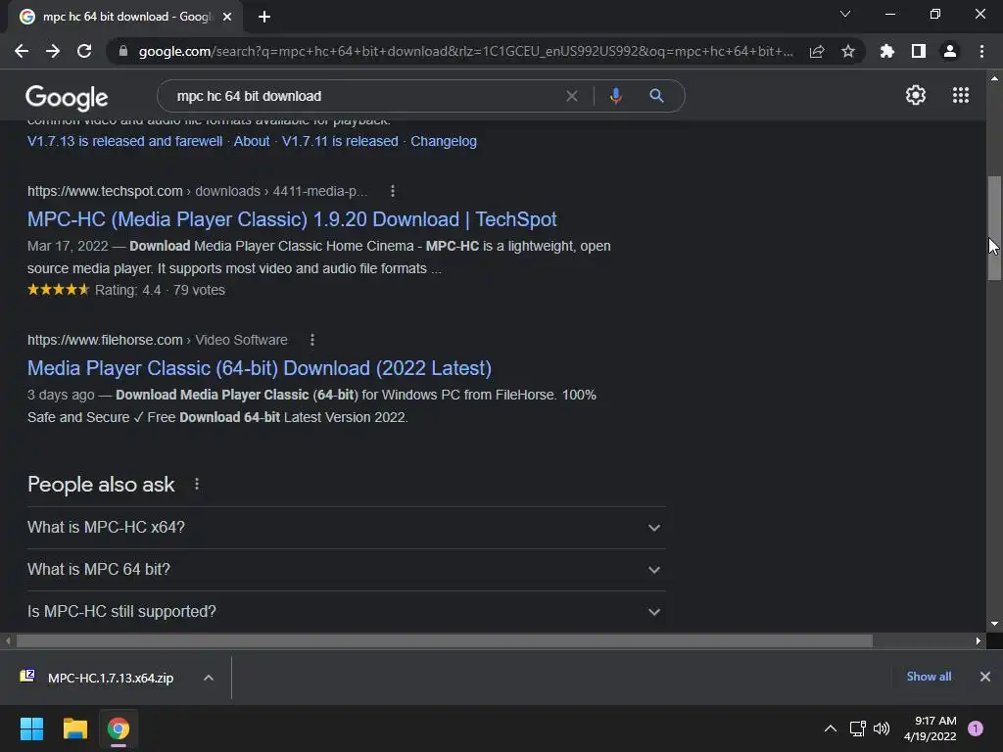Click the vertical scrollbar thumb
This screenshot has width=1003, height=752.
coord(994,227)
